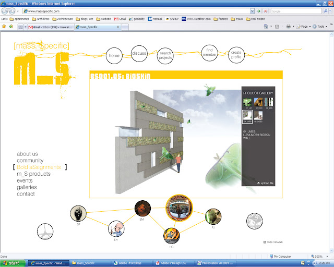This screenshot has width=334, height=267.
Task: Click the Home toolbar icon
Action: tap(266, 27)
